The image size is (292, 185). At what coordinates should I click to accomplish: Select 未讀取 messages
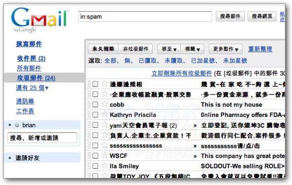point(174,61)
